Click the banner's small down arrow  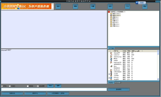coord(52,9)
